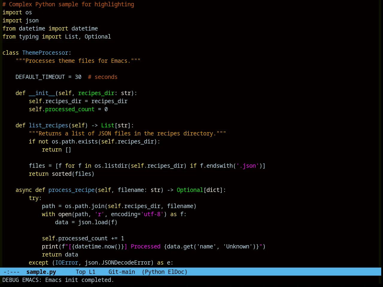Click ElDoc minor mode in the mode line
Viewport: 383px width, 287px height.
click(x=176, y=272)
